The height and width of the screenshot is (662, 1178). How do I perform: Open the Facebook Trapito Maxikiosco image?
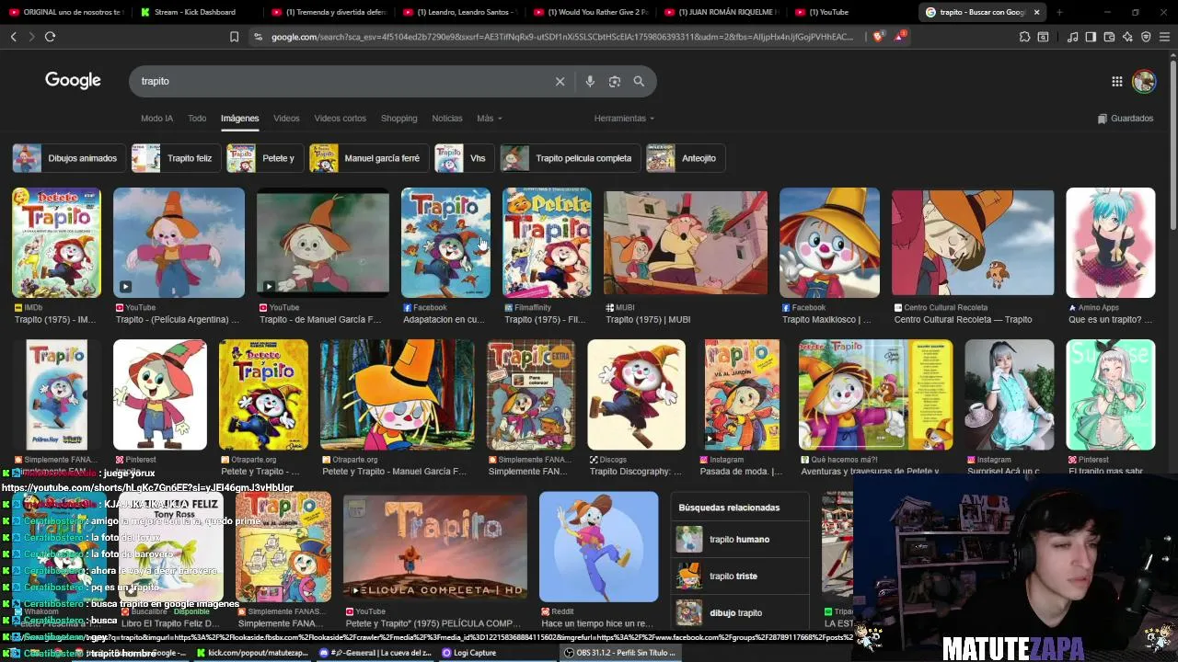829,243
